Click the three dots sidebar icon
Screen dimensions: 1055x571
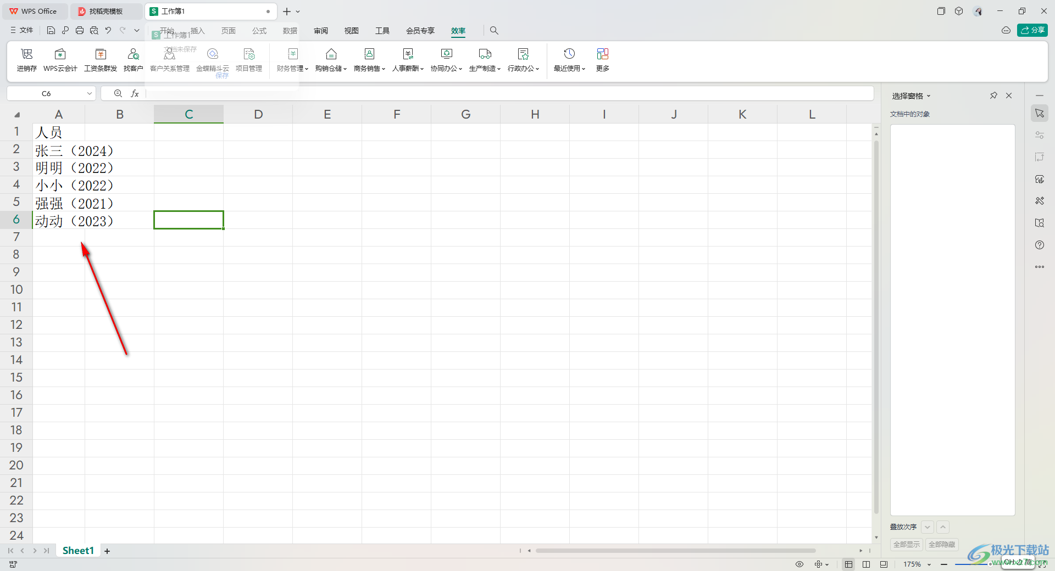(1040, 267)
